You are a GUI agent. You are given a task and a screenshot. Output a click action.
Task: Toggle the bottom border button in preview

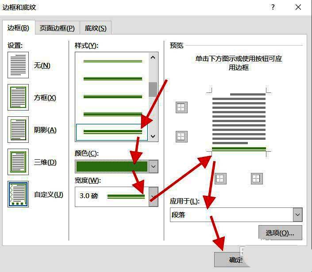click(181, 137)
